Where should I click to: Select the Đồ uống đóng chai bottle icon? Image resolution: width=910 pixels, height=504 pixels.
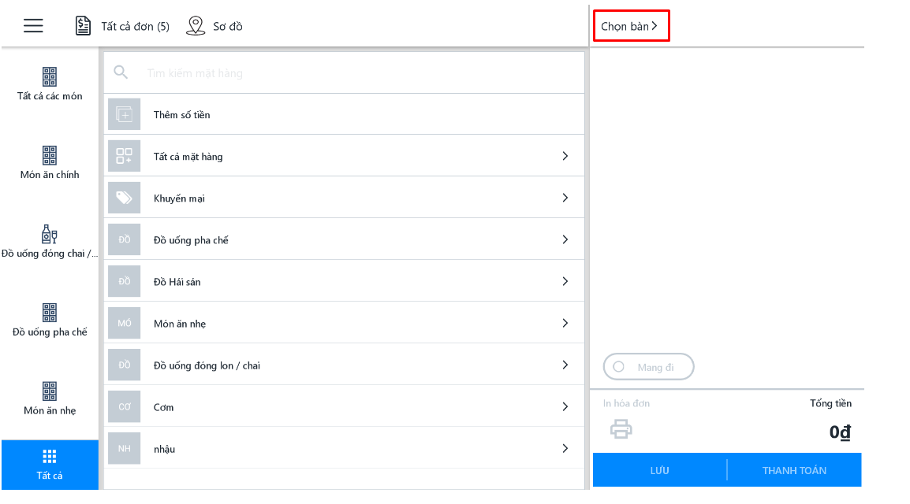pos(50,234)
